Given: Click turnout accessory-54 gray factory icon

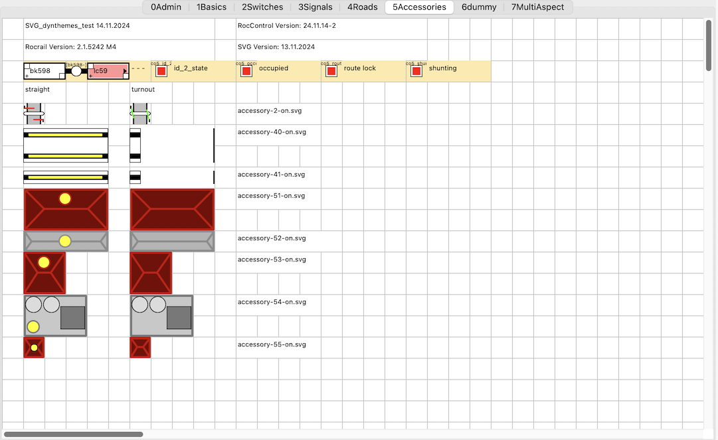Looking at the screenshot, I should point(161,315).
